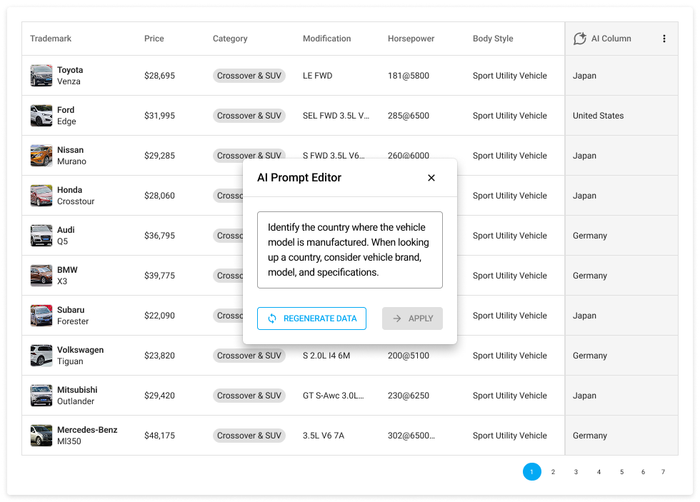Click the Japan cell in the Subaru row

click(x=584, y=316)
